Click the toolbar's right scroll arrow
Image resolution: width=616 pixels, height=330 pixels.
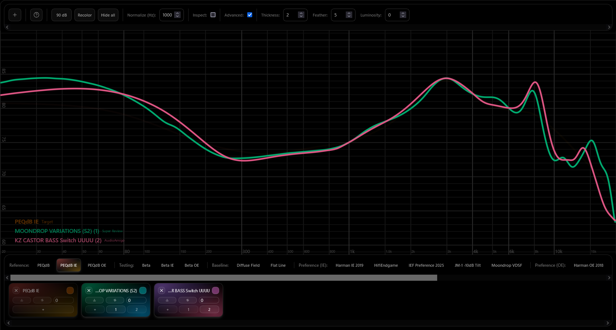[609, 27]
